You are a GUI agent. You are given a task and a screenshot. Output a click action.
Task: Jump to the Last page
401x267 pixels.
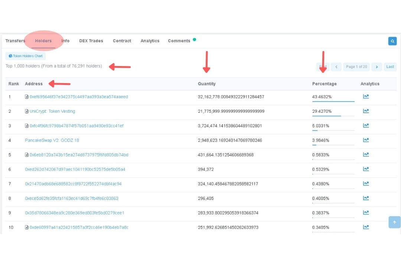[x=390, y=67]
